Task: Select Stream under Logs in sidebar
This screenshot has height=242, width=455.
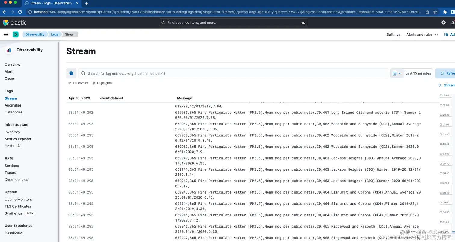Action: (x=11, y=98)
